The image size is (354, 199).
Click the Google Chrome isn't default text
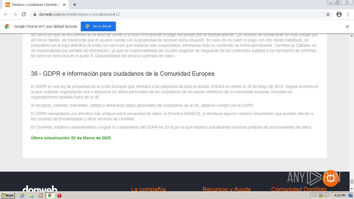tap(46, 27)
